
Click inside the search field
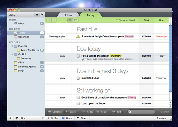[x=141, y=112]
